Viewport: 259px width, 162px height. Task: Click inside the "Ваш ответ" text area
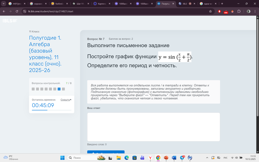pyautogui.click(x=153, y=127)
